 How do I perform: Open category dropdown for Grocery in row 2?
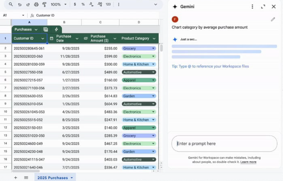tap(153, 49)
